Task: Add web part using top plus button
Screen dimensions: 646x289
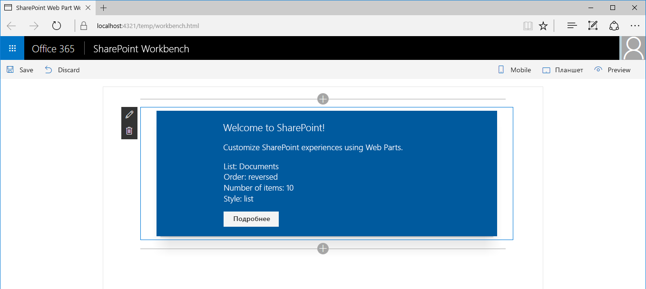Action: (323, 99)
